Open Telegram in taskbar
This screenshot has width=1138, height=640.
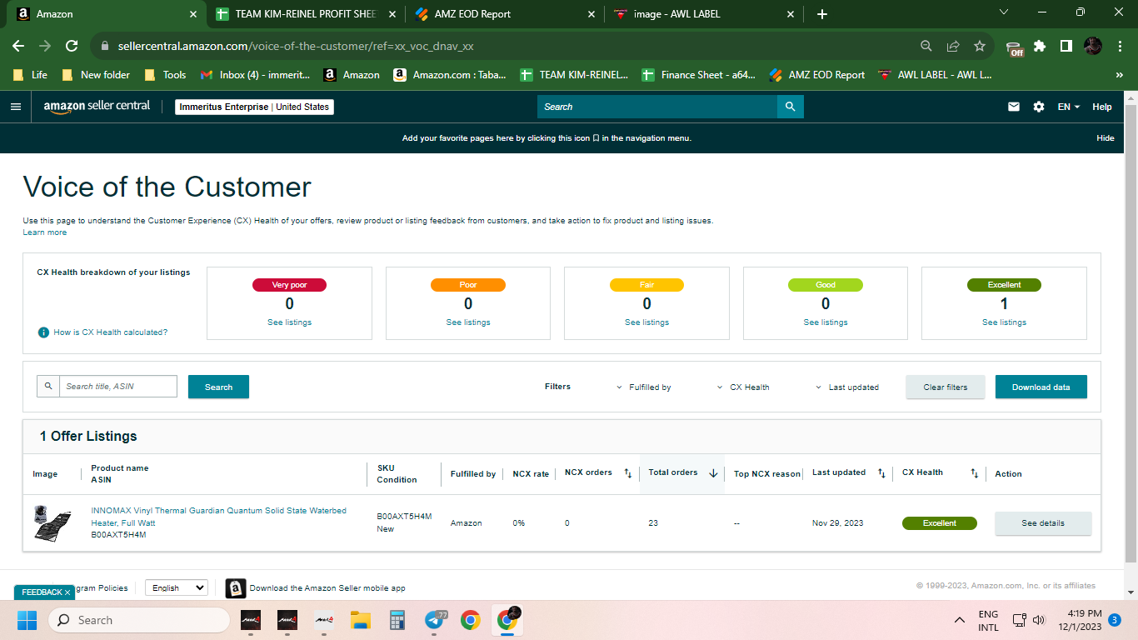pyautogui.click(x=434, y=620)
